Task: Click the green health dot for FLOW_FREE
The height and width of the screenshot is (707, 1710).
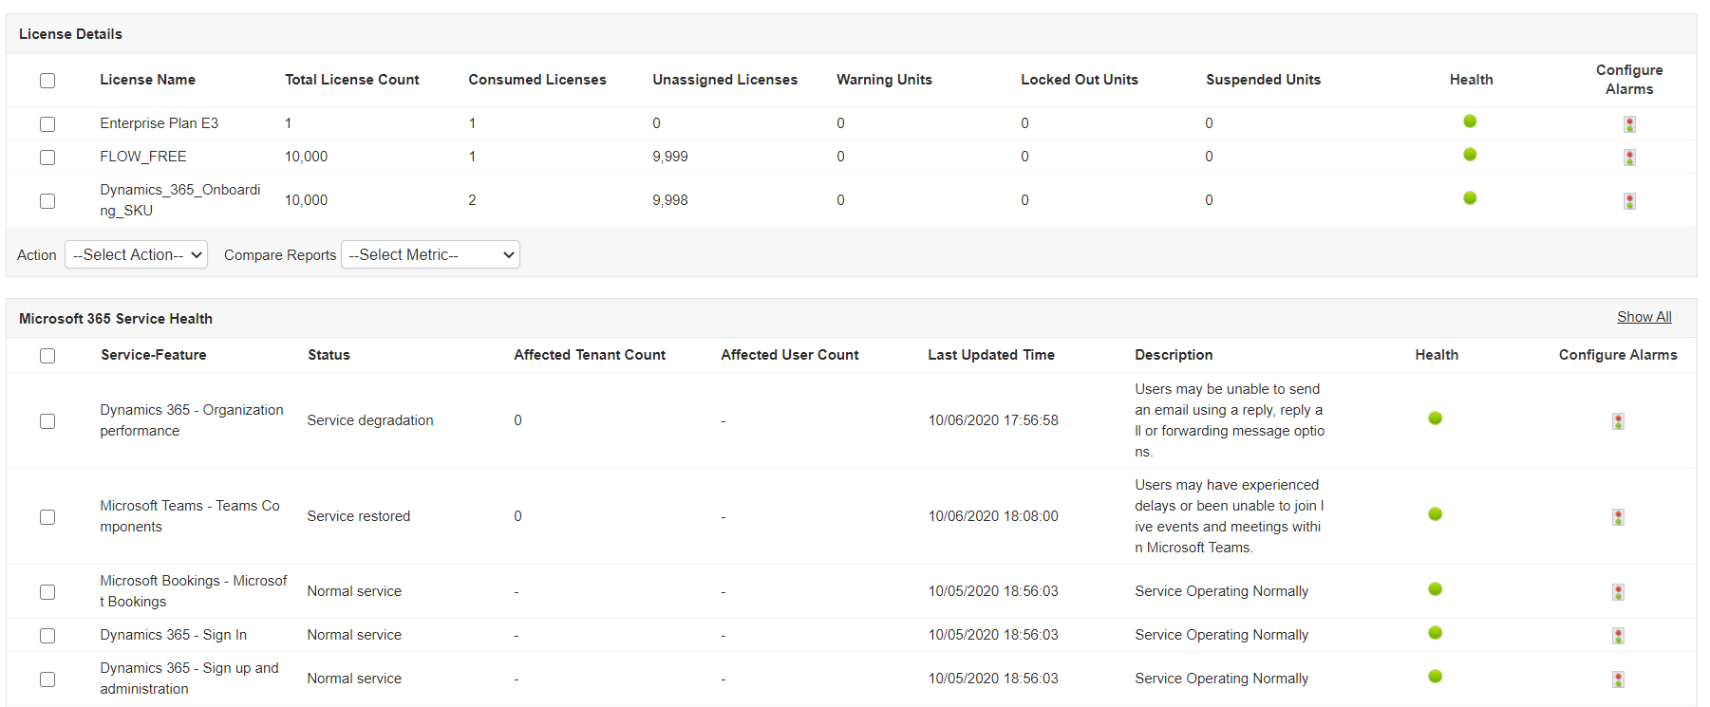Action: point(1470,155)
